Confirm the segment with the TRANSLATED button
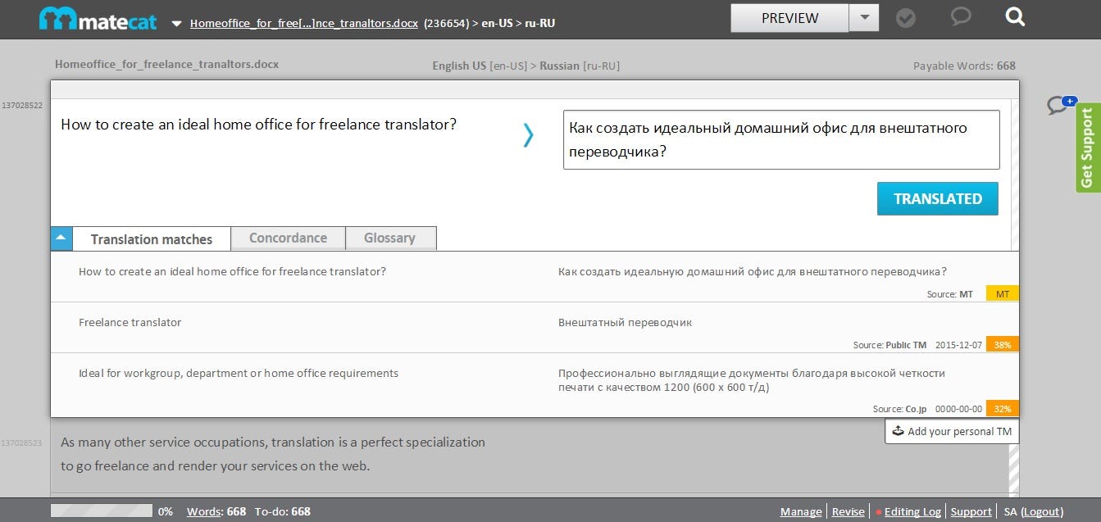Viewport: 1101px width, 522px height. pos(937,198)
